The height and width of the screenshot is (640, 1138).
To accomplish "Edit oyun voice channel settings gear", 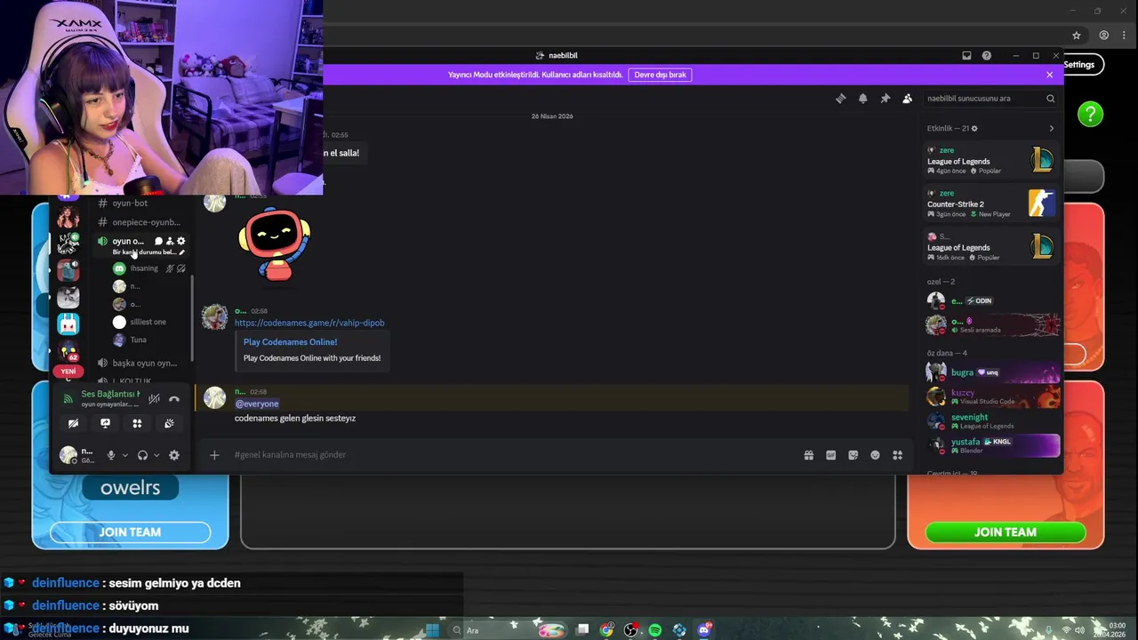I will click(181, 241).
